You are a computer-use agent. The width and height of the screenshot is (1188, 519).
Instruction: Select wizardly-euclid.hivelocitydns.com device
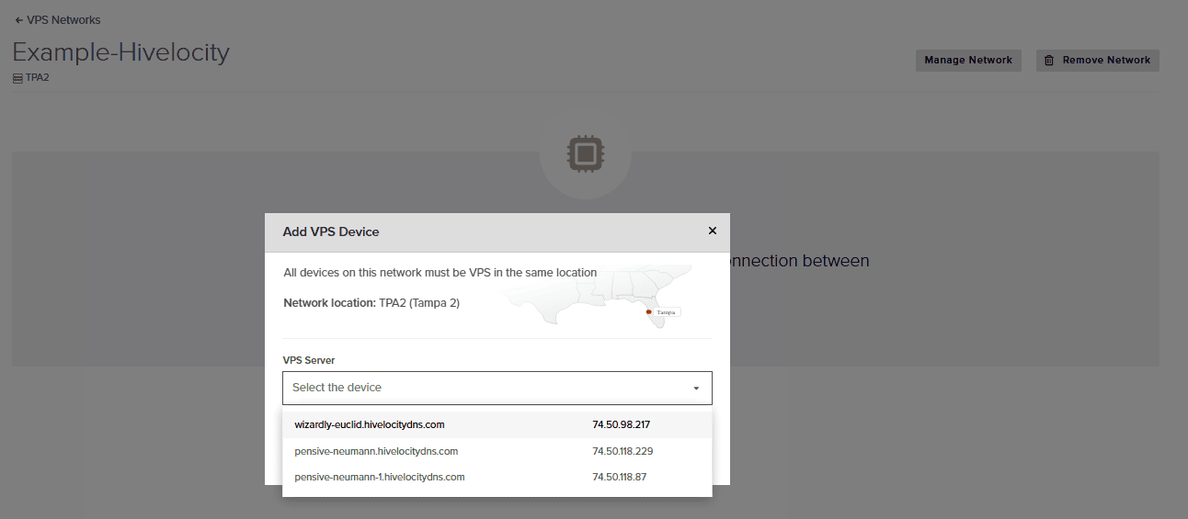click(x=497, y=424)
